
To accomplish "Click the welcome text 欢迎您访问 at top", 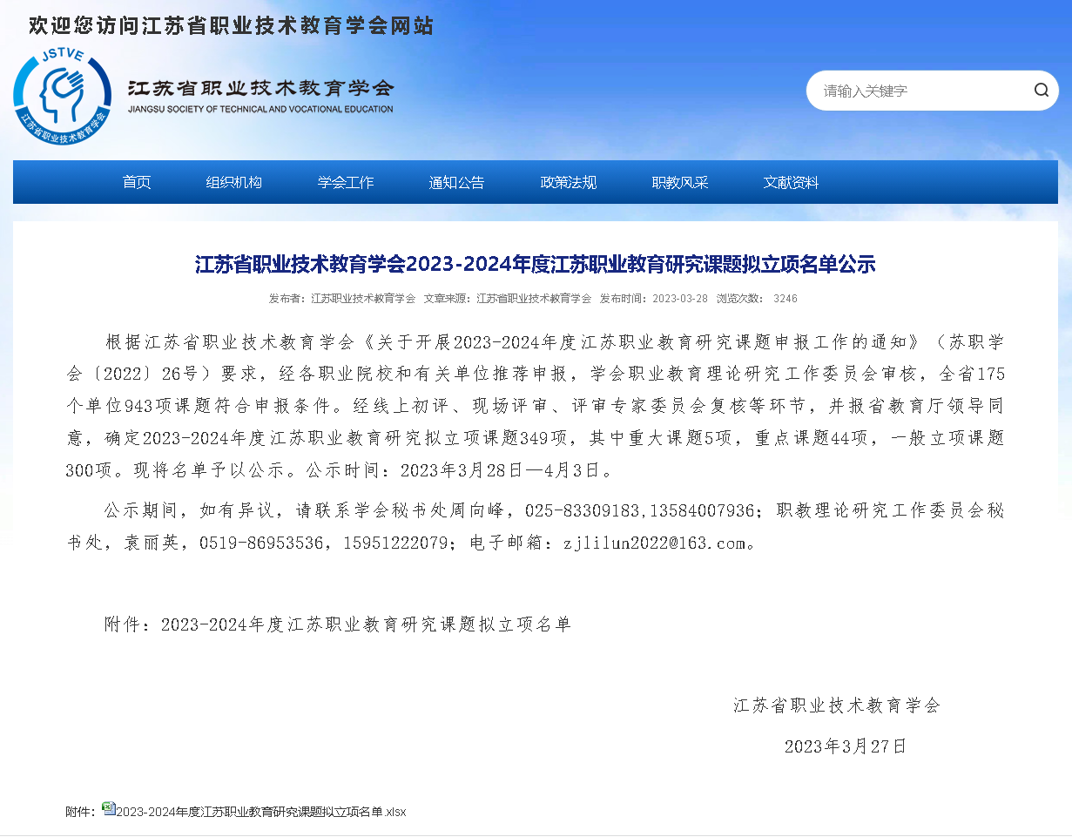I will tap(231, 26).
